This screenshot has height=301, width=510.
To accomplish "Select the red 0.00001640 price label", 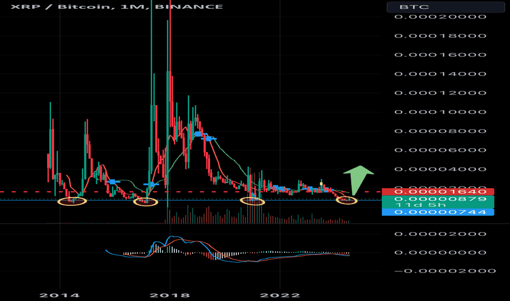I will point(438,192).
